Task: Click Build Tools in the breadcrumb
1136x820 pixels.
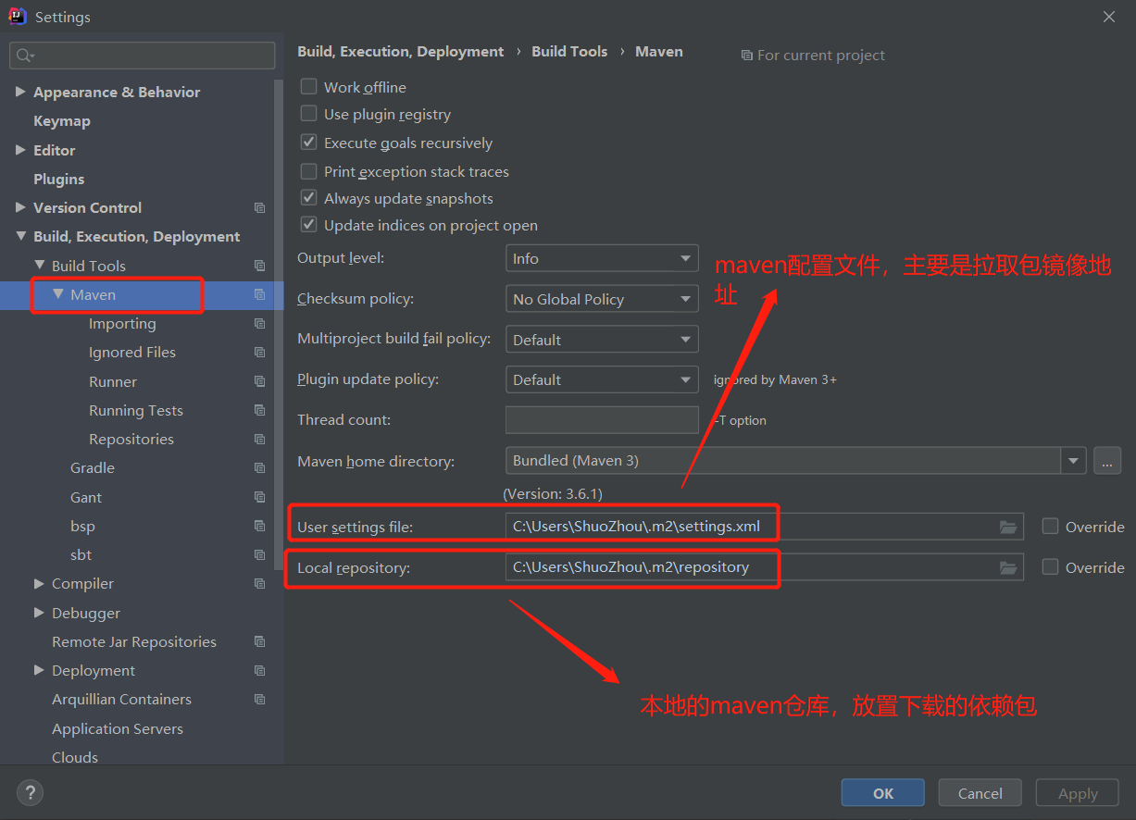Action: point(569,52)
